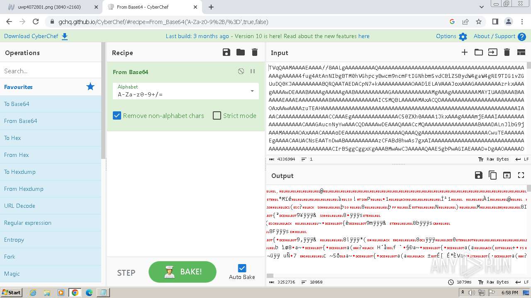The image size is (531, 298).
Task: Open Options gear icon
Action: (463, 36)
